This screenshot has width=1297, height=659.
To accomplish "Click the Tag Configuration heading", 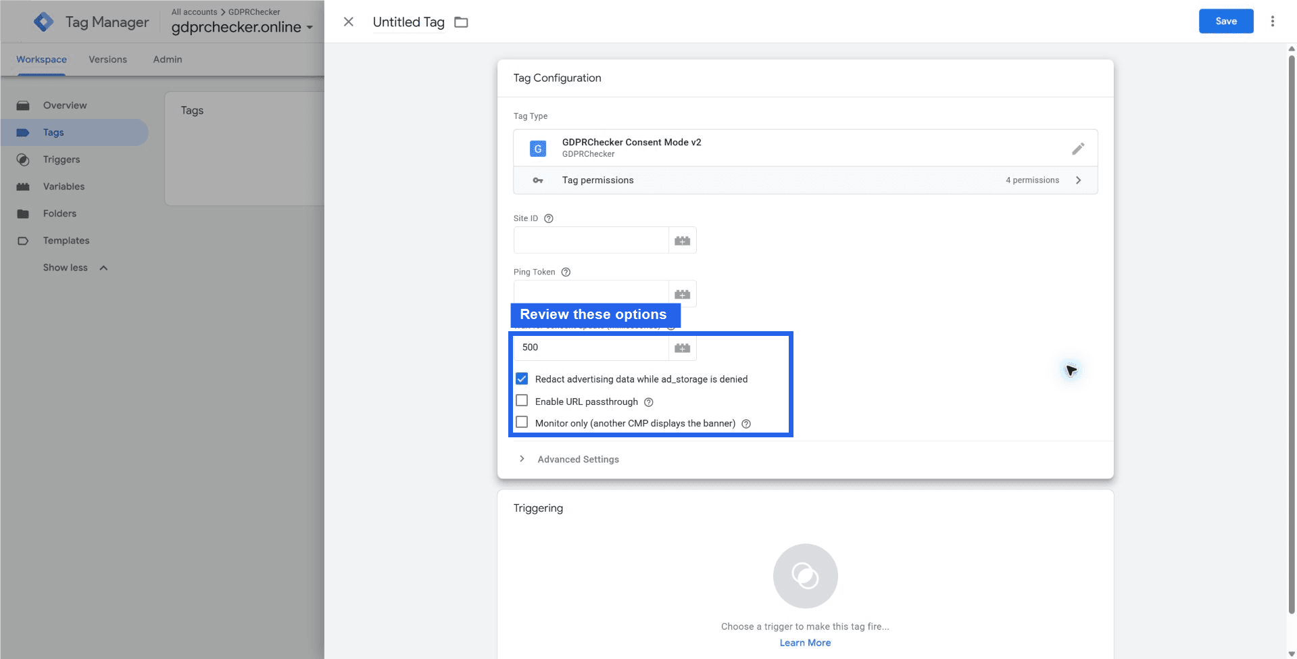I will click(x=558, y=78).
